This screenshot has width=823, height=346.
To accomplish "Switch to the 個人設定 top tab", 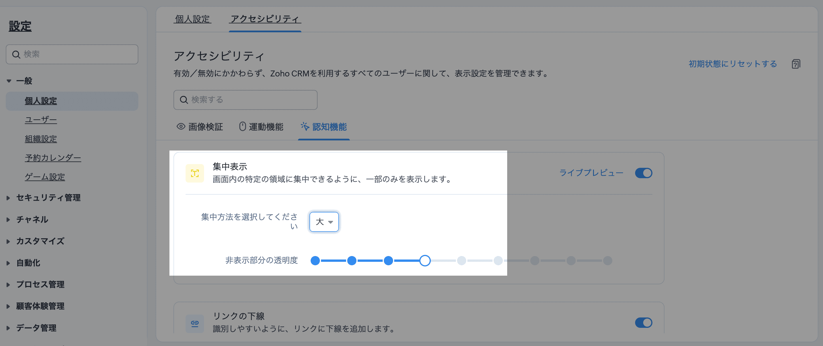I will point(192,19).
